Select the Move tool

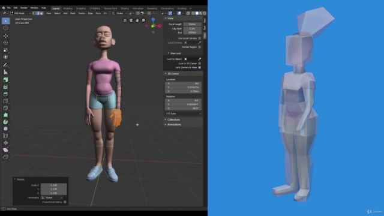(5, 36)
